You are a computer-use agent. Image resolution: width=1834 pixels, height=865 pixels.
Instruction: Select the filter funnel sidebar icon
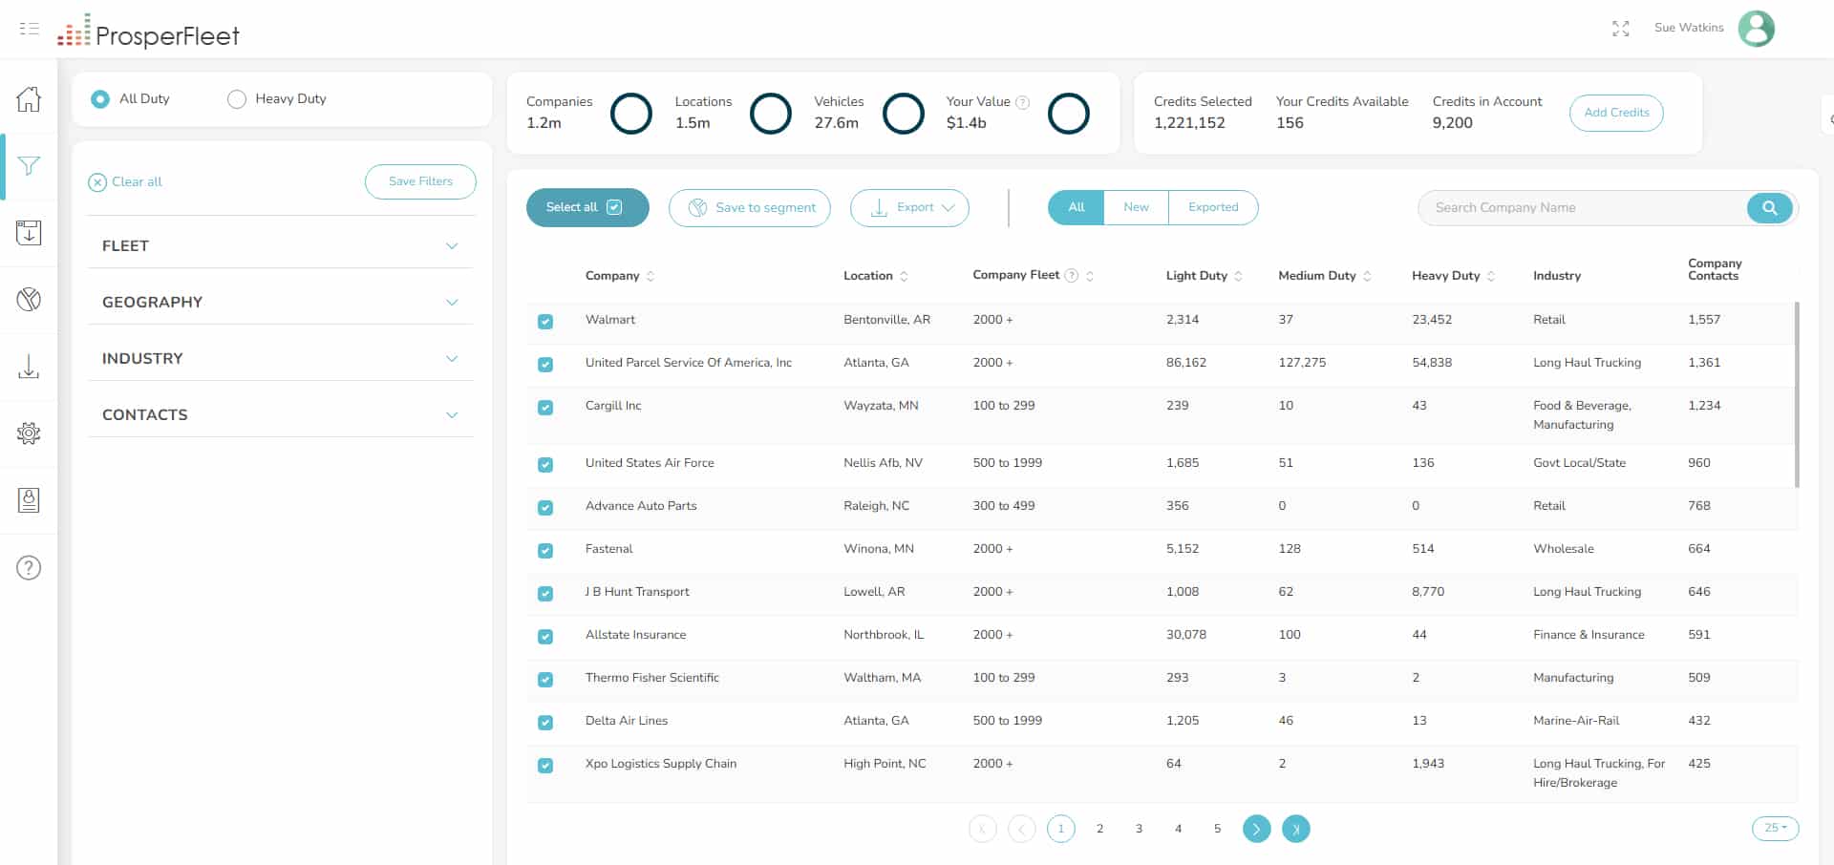click(29, 166)
